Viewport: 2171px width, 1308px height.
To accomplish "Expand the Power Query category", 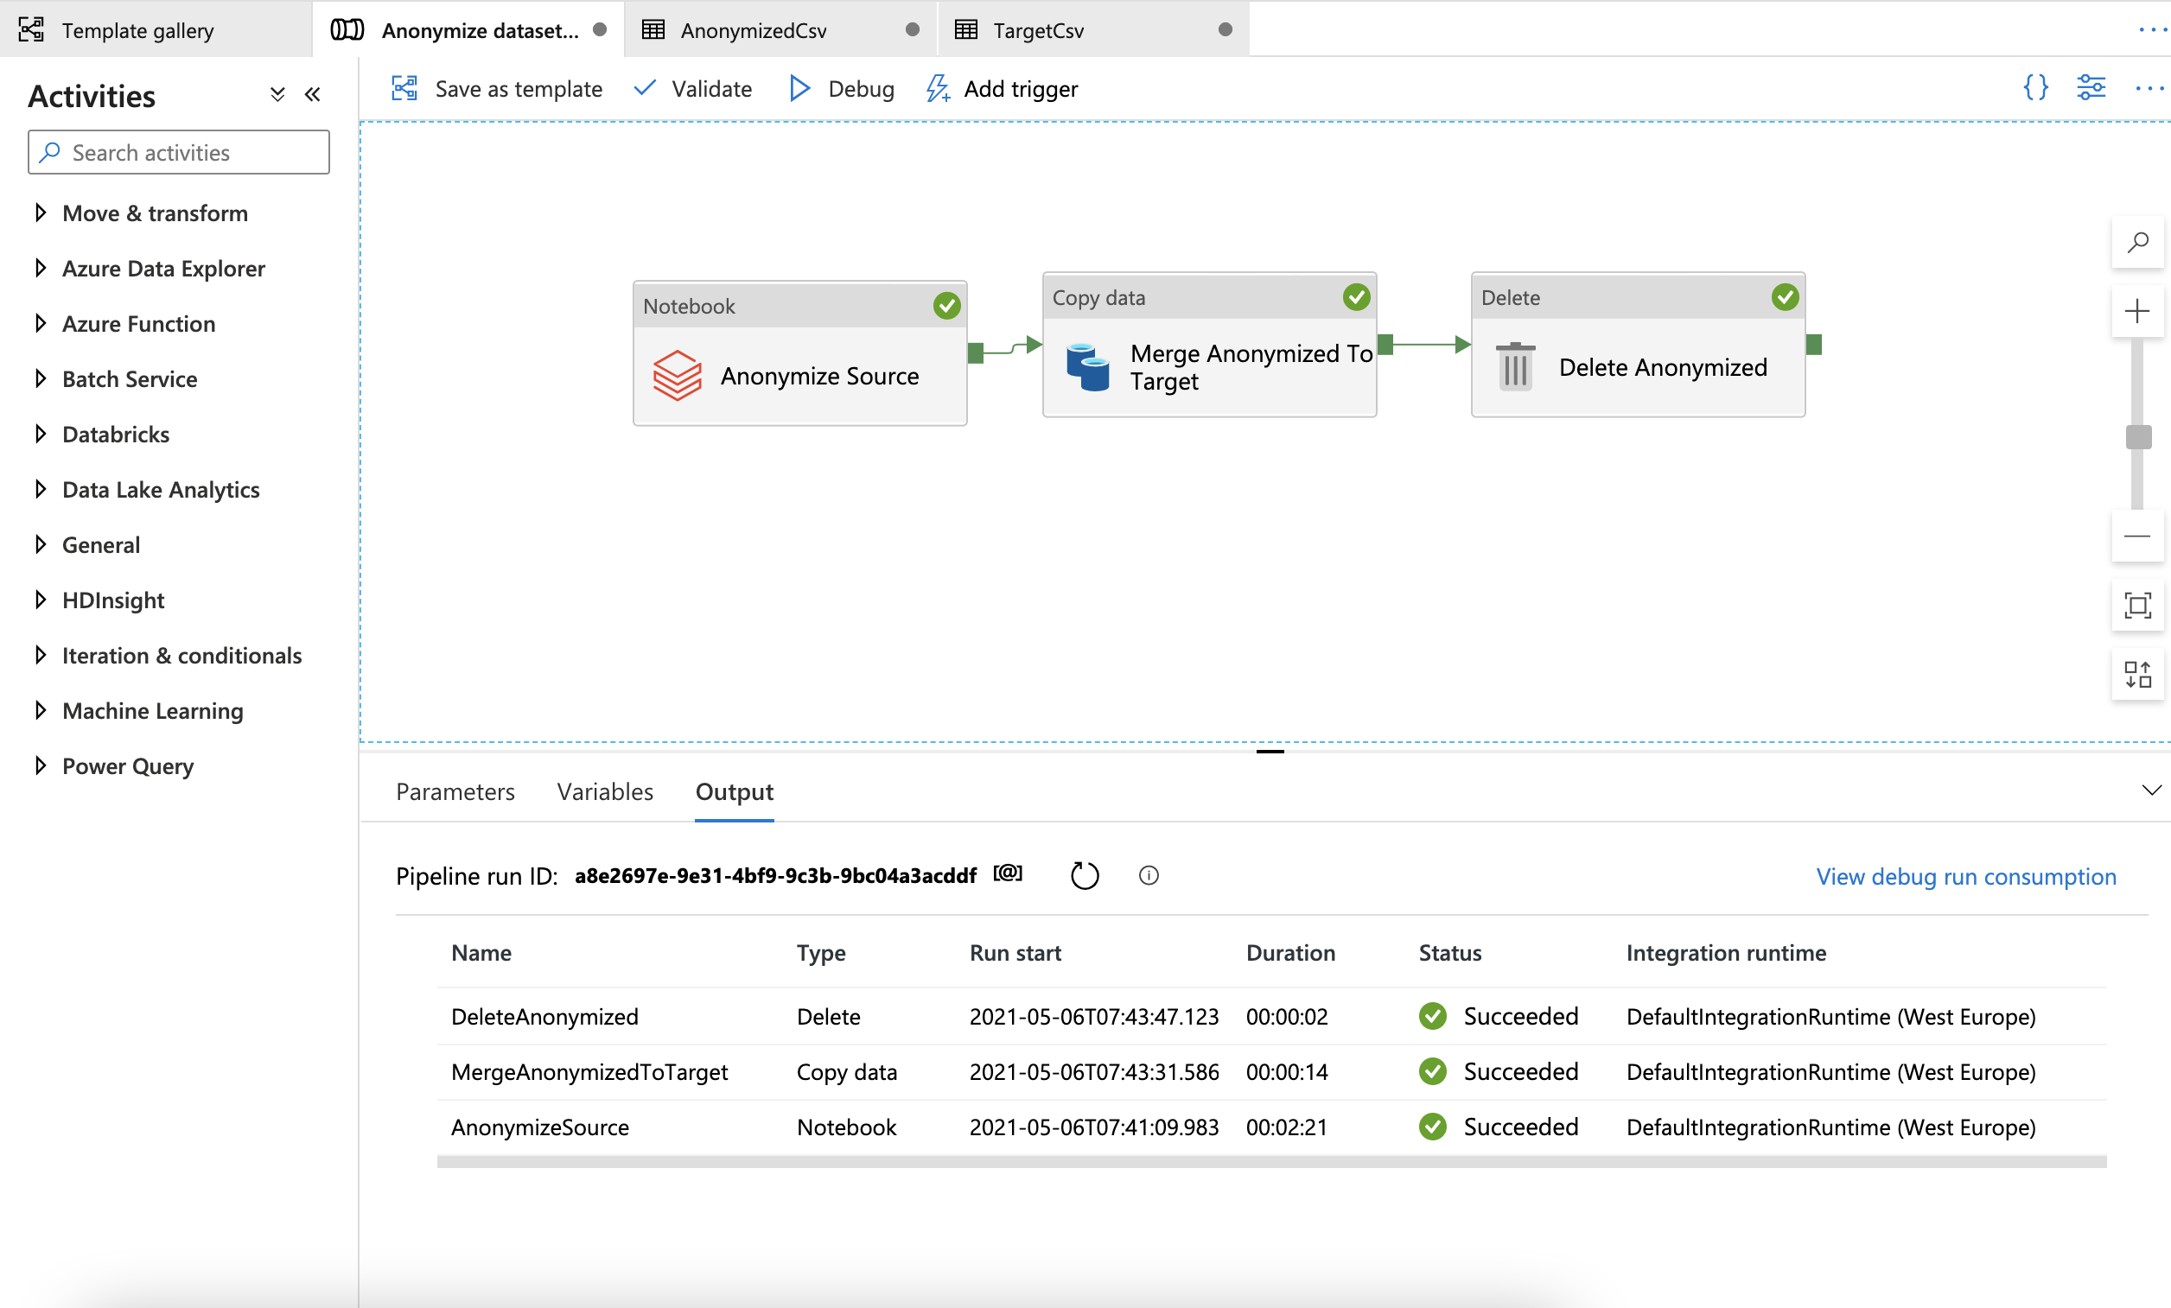I will pos(41,765).
